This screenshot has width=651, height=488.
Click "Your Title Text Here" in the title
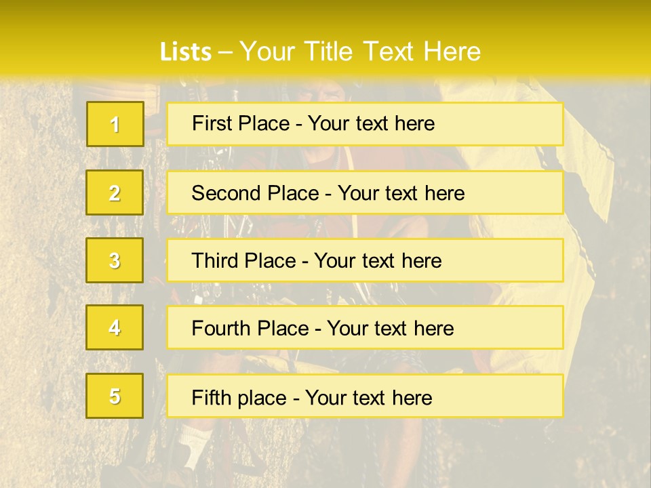[x=360, y=52]
